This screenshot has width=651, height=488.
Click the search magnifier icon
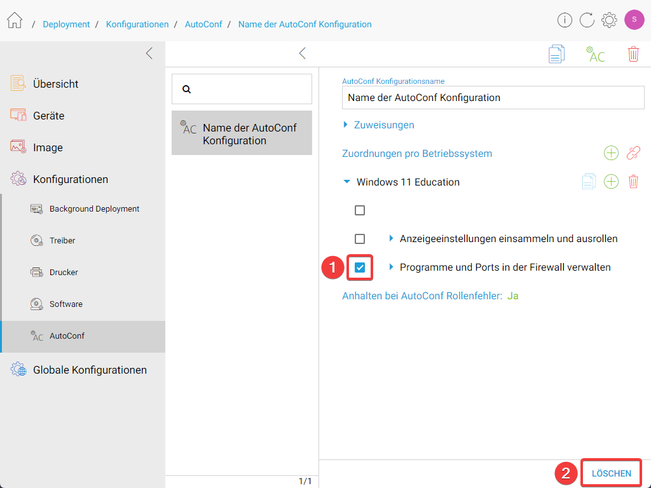(187, 89)
